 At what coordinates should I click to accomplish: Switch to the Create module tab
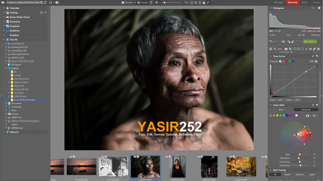316,3
